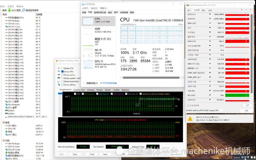Select the 内存 memory thumbnail in Task Manager
The width and height of the screenshot is (256, 160).
click(x=88, y=31)
